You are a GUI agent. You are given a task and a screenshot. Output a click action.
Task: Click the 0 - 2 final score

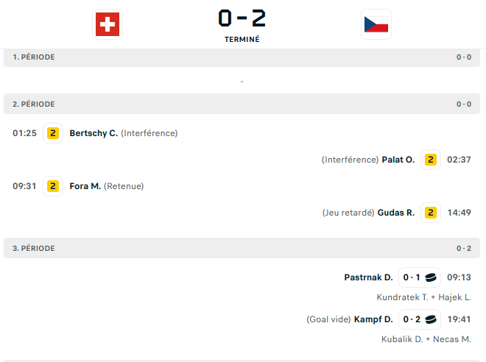pyautogui.click(x=242, y=18)
